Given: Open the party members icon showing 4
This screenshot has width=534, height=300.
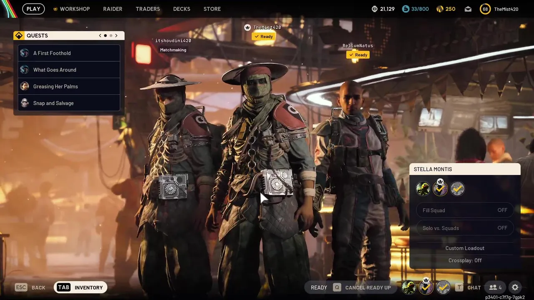Looking at the screenshot, I should point(495,287).
